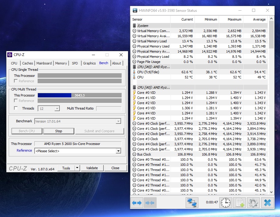Viewport: 280px width, 217px height.
Task: Click Multi Thread Ratio field
Action: pyautogui.click(x=109, y=108)
